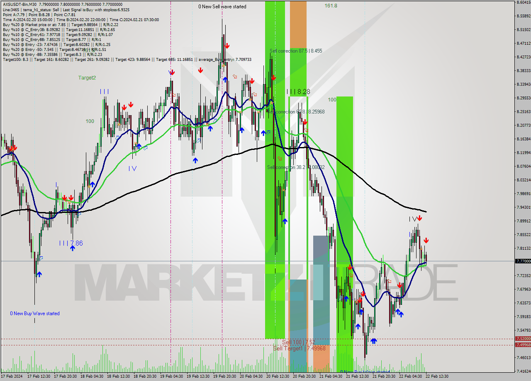The width and height of the screenshot is (531, 381).
Task: Select the 'Buy %10 @ Entry -23: 7.67436' row
Action: (x=56, y=44)
